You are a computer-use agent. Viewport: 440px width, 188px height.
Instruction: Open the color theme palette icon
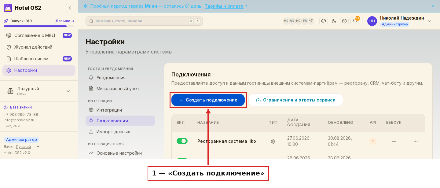point(324,21)
